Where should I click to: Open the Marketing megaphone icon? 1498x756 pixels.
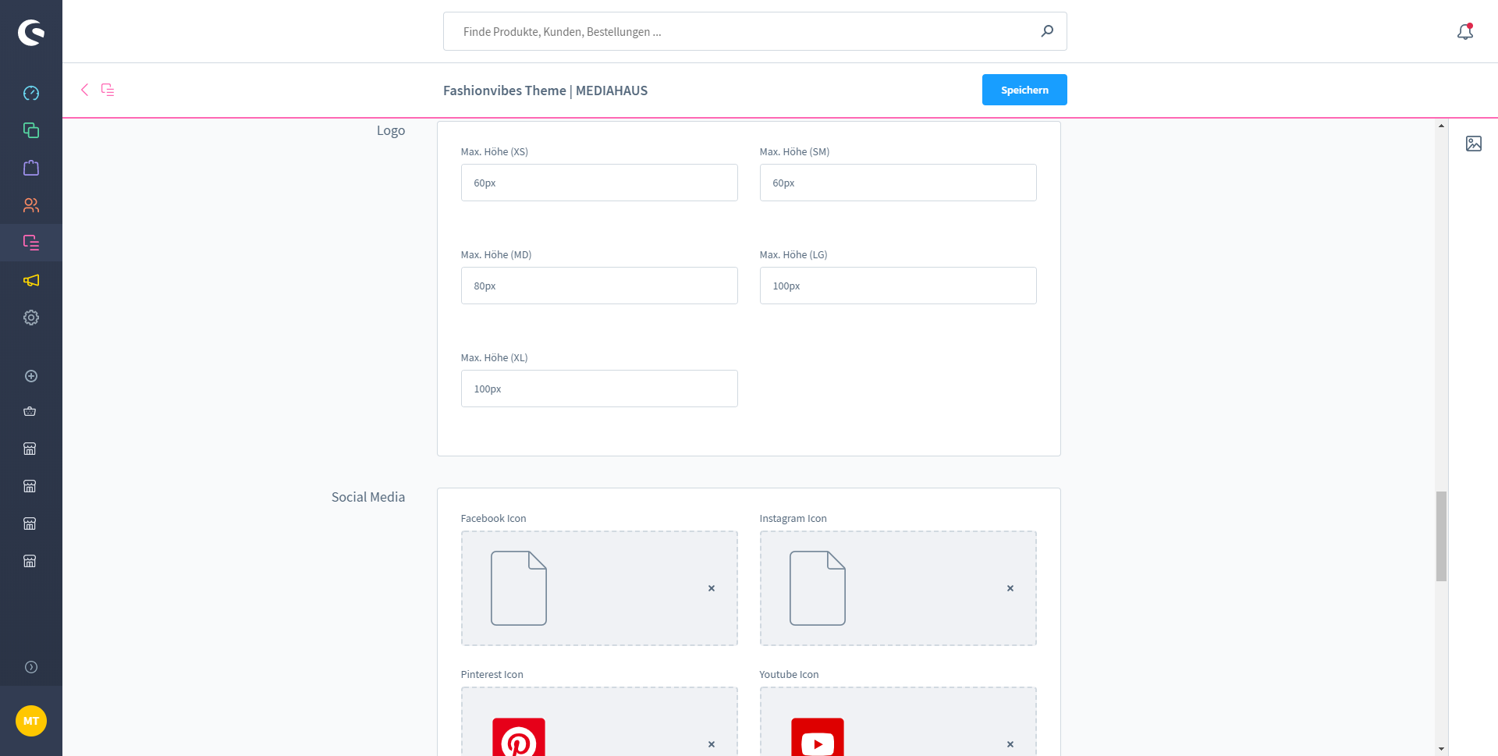31,280
